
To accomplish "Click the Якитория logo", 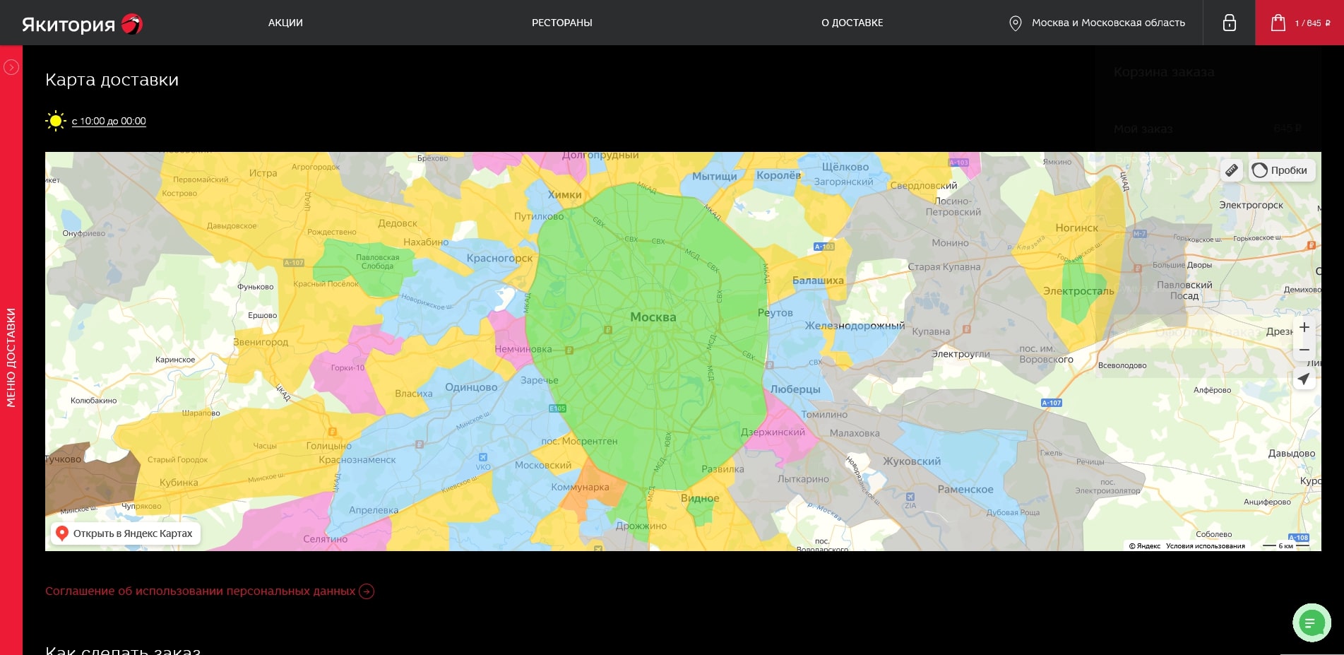I will (x=82, y=24).
